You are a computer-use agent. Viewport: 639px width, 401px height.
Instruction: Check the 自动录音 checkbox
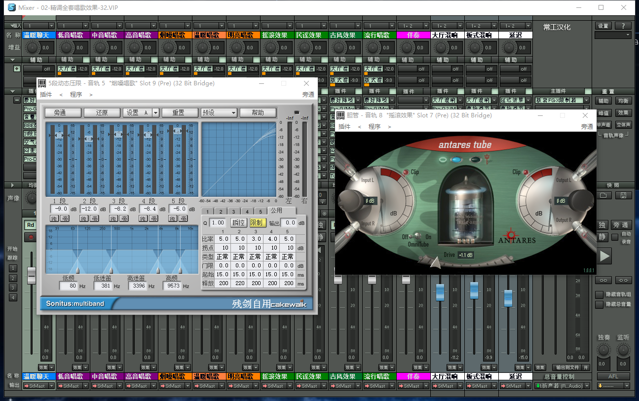(x=615, y=237)
